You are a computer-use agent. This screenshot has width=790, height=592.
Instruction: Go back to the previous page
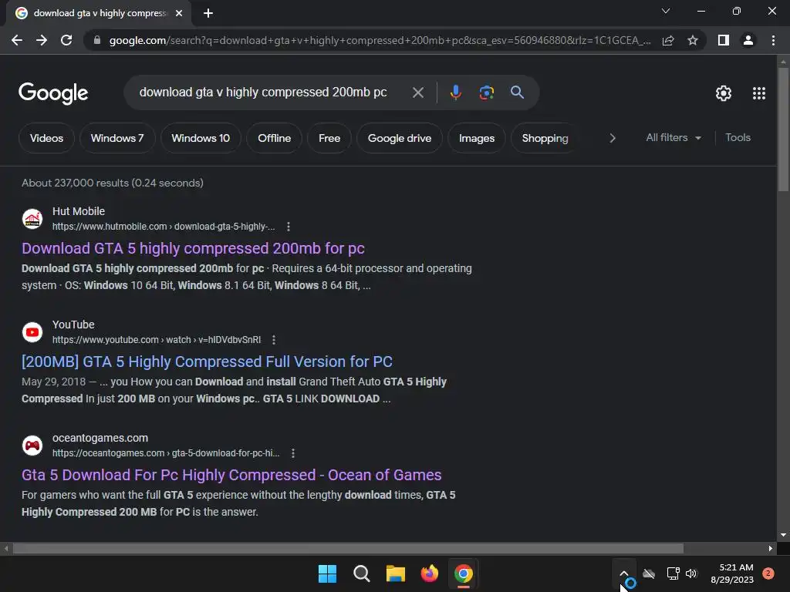click(17, 40)
